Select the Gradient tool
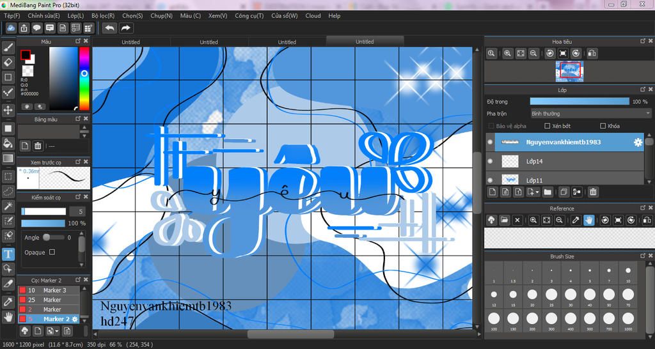The width and height of the screenshot is (655, 349). (8, 159)
